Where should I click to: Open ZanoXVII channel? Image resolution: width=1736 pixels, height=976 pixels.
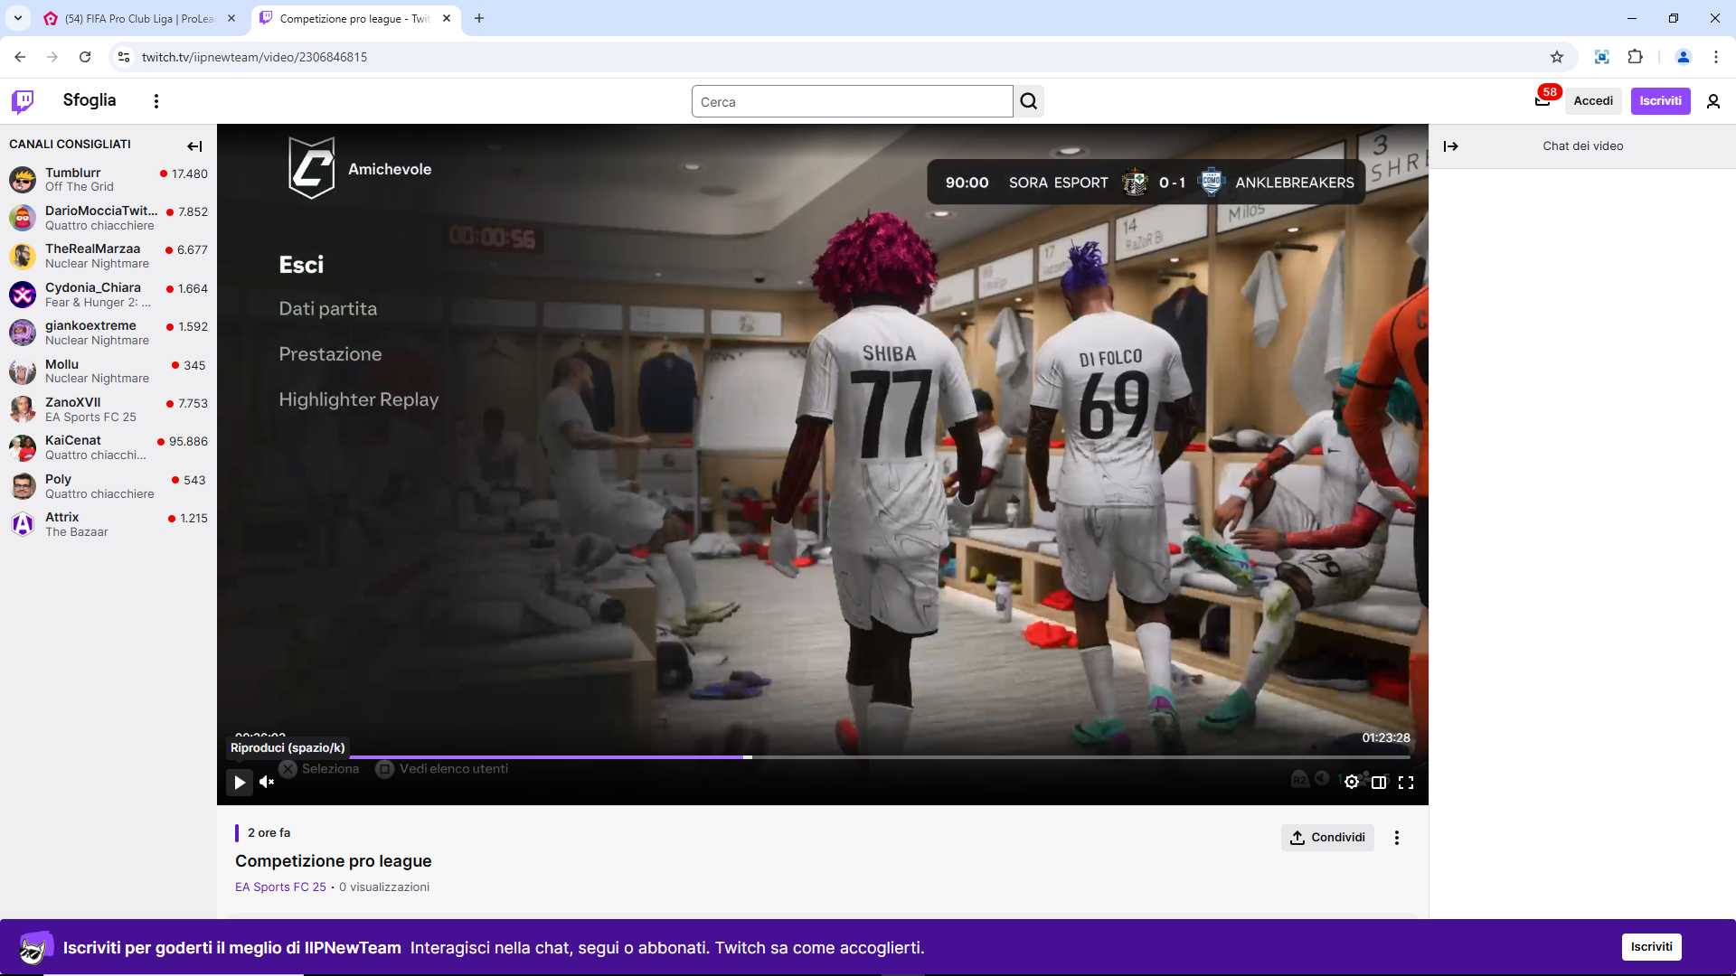[108, 409]
